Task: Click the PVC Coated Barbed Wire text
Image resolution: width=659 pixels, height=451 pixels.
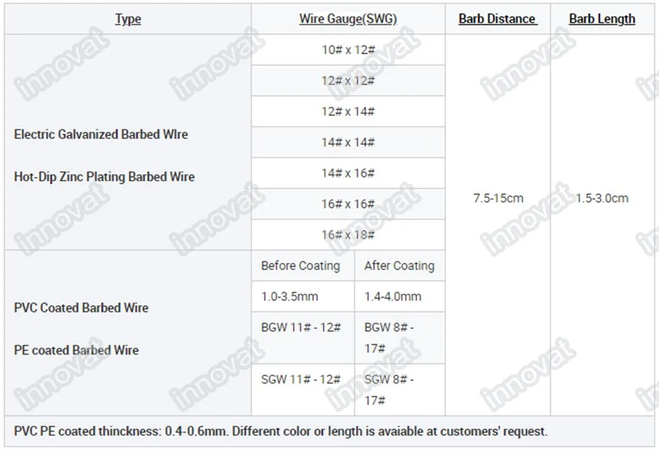Action: (x=81, y=307)
